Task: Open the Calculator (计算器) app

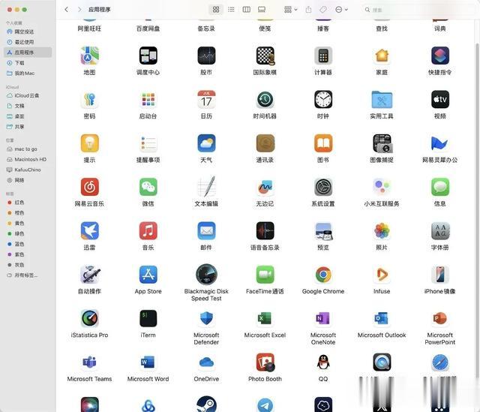Action: 323,56
